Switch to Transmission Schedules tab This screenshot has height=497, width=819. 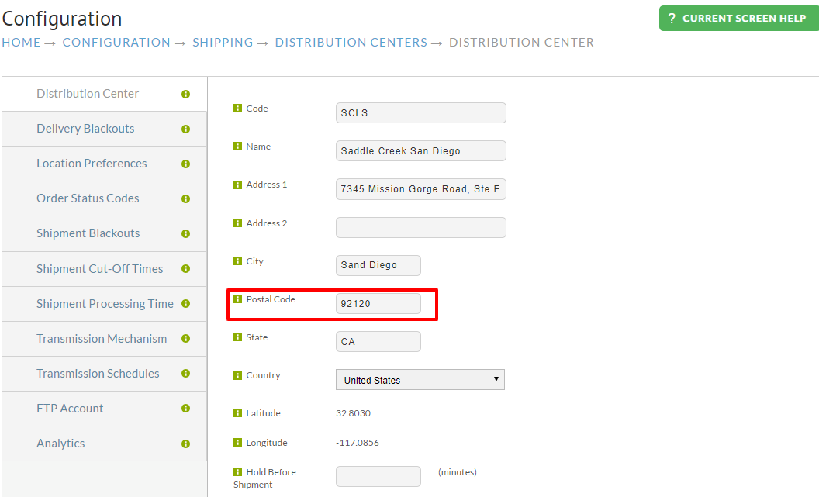click(x=105, y=374)
